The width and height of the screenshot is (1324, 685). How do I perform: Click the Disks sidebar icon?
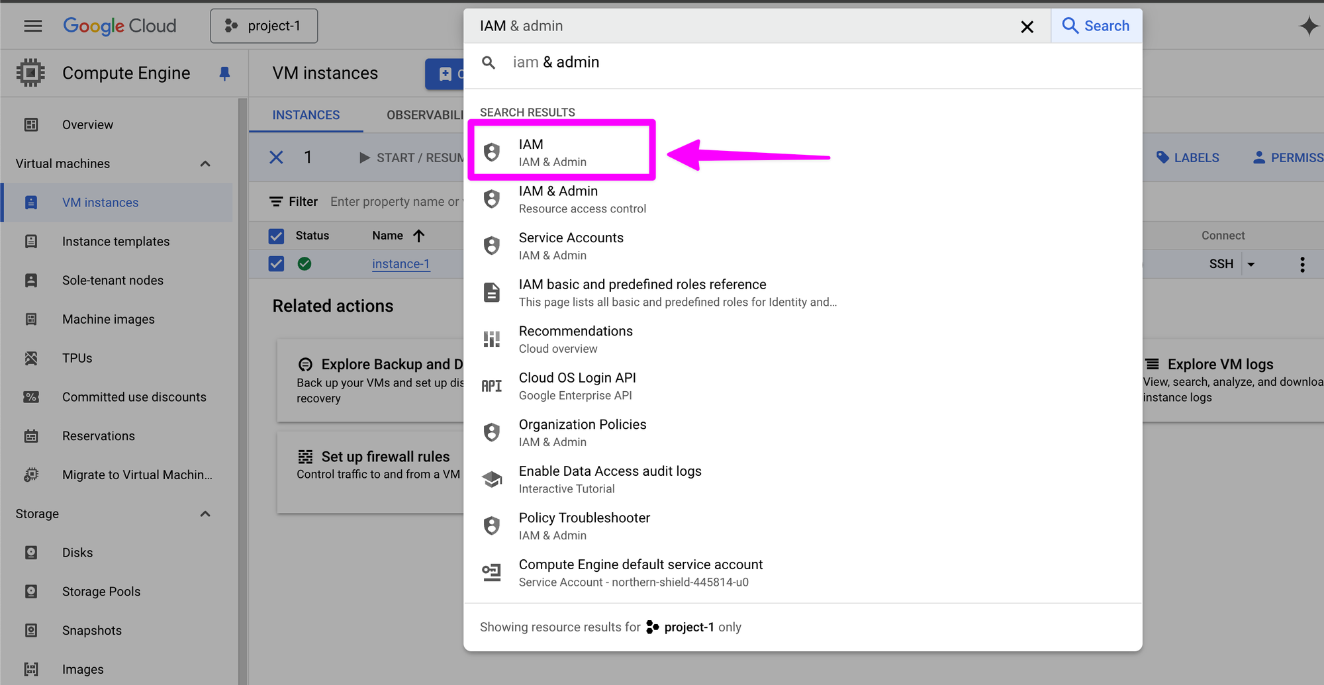pos(31,553)
